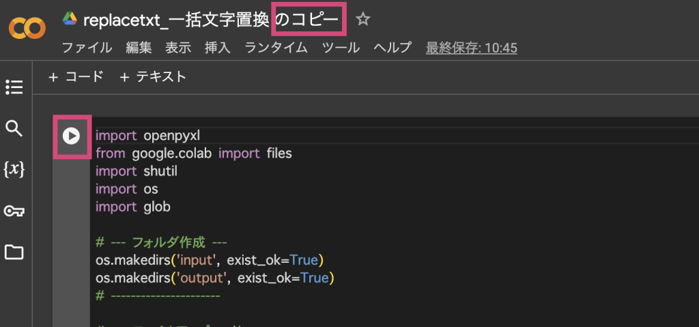Open the ファイル menu

(x=87, y=48)
